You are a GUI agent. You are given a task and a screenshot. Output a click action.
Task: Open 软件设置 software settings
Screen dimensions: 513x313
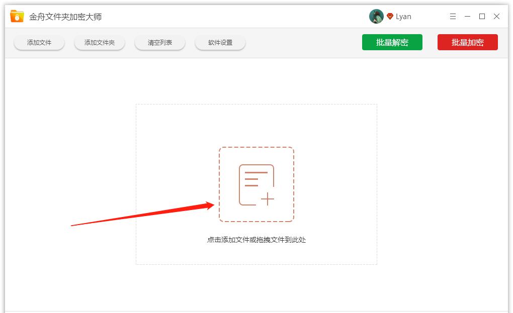(220, 42)
